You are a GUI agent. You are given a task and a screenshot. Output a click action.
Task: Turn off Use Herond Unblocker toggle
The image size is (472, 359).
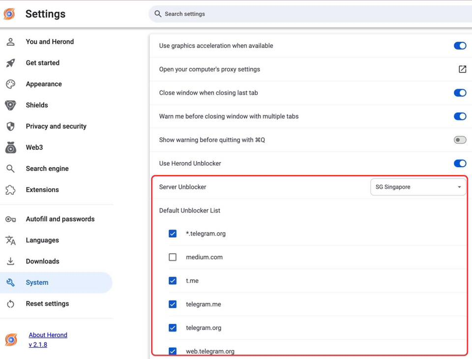[x=460, y=163]
